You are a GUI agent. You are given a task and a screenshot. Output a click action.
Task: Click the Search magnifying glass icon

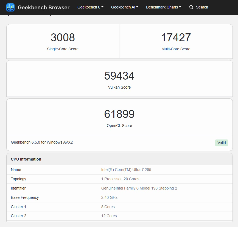click(191, 7)
